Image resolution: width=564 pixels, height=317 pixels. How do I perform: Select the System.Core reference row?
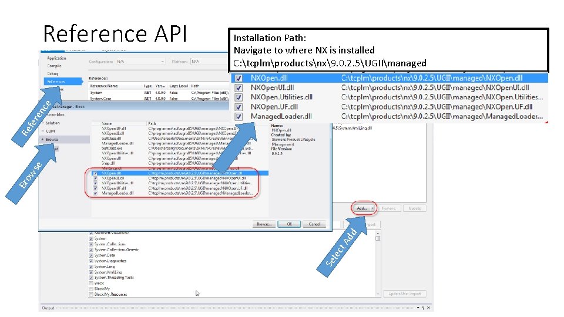pos(159,99)
